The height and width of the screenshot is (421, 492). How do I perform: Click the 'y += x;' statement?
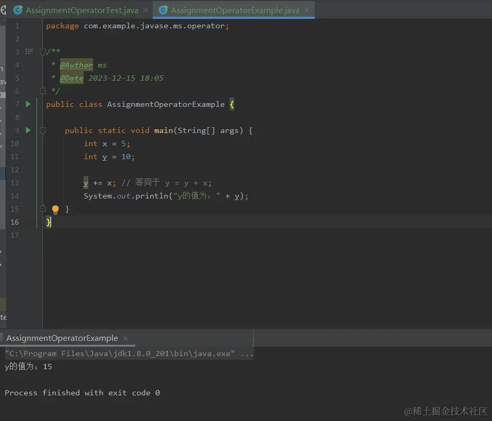coord(100,183)
